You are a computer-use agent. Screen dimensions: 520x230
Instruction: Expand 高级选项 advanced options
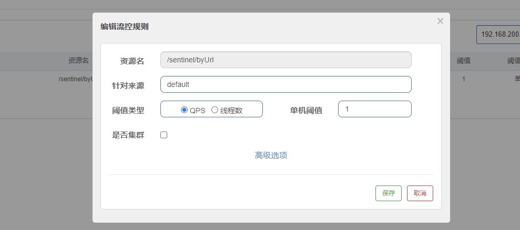tap(271, 155)
